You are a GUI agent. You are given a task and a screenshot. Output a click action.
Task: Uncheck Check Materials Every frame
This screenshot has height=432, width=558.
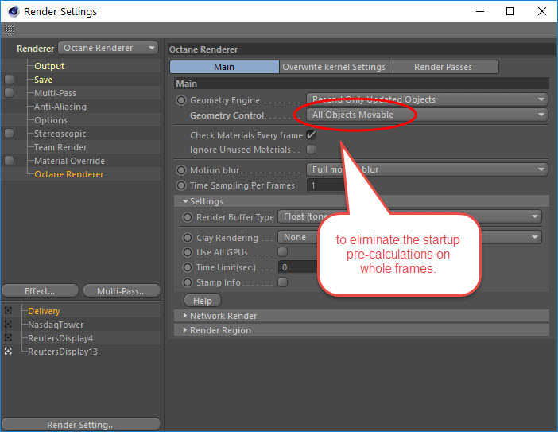[312, 135]
